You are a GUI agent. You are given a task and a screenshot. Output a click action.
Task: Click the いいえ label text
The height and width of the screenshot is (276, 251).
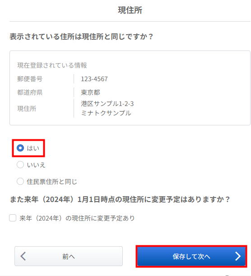pyautogui.click(x=36, y=165)
